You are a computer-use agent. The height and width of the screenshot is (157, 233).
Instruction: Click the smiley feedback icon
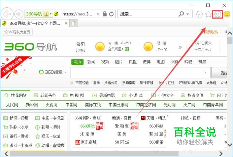[x=227, y=14]
